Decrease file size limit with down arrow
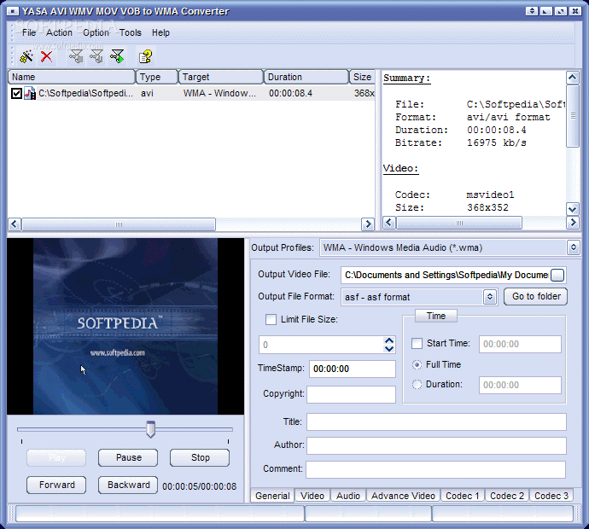Screen dimensions: 589x529 point(389,349)
